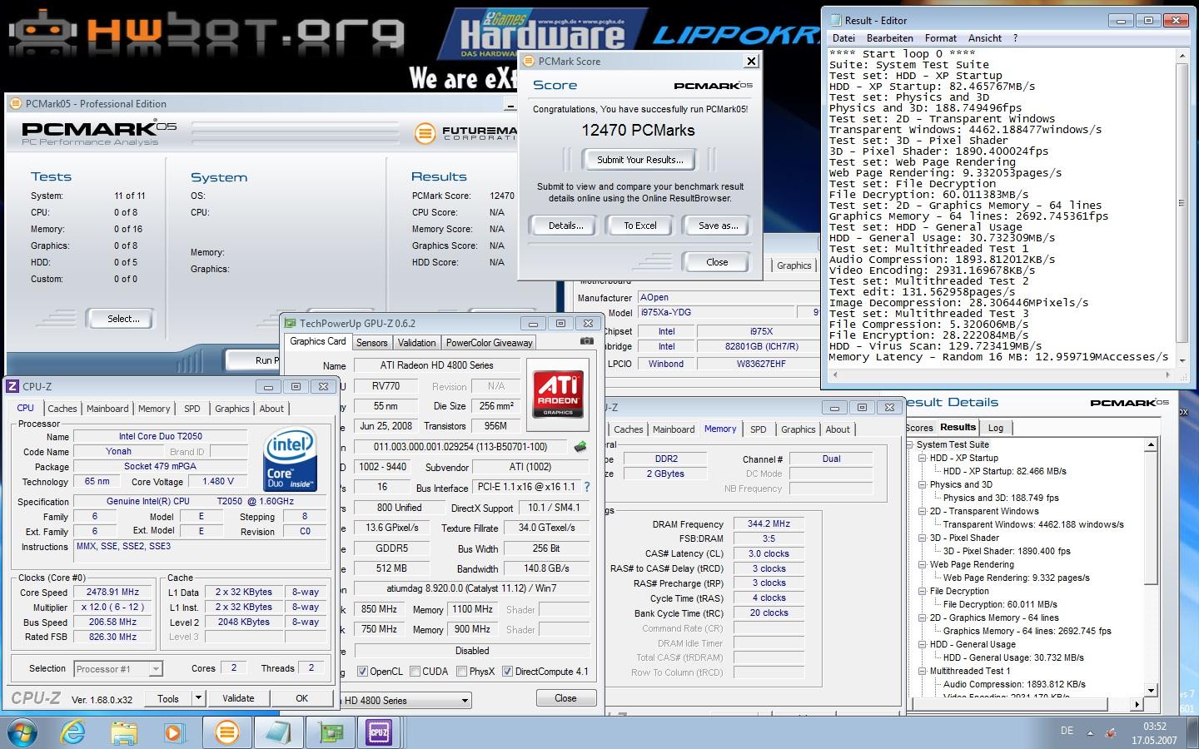Toggle the PhysX checkbox in GPU-Z

pyautogui.click(x=461, y=672)
